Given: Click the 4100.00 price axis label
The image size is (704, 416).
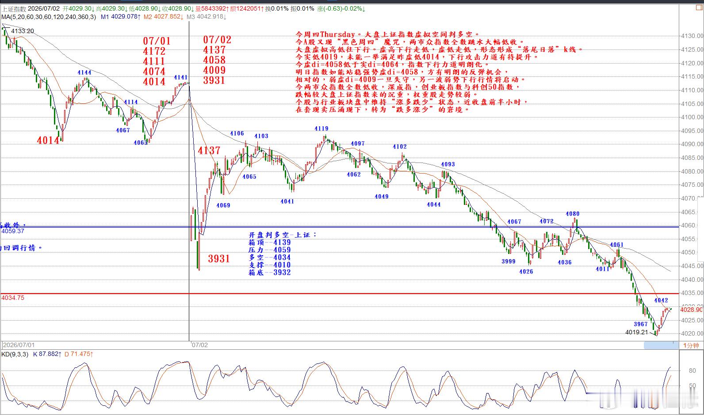Looking at the screenshot, I should tap(692, 117).
